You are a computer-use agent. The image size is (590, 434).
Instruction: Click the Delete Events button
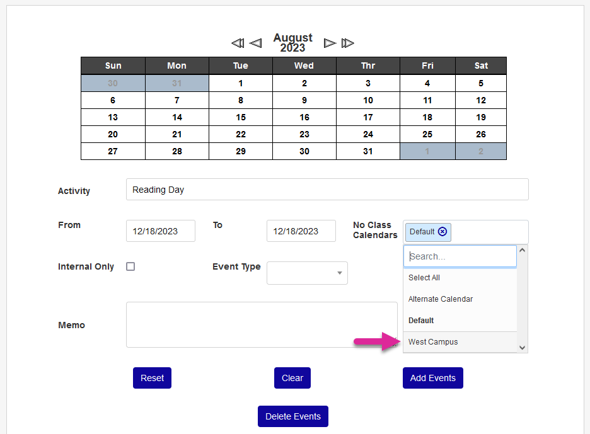click(293, 416)
